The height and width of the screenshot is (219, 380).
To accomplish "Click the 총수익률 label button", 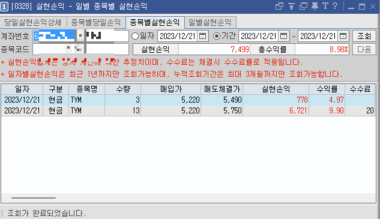I will pos(273,49).
